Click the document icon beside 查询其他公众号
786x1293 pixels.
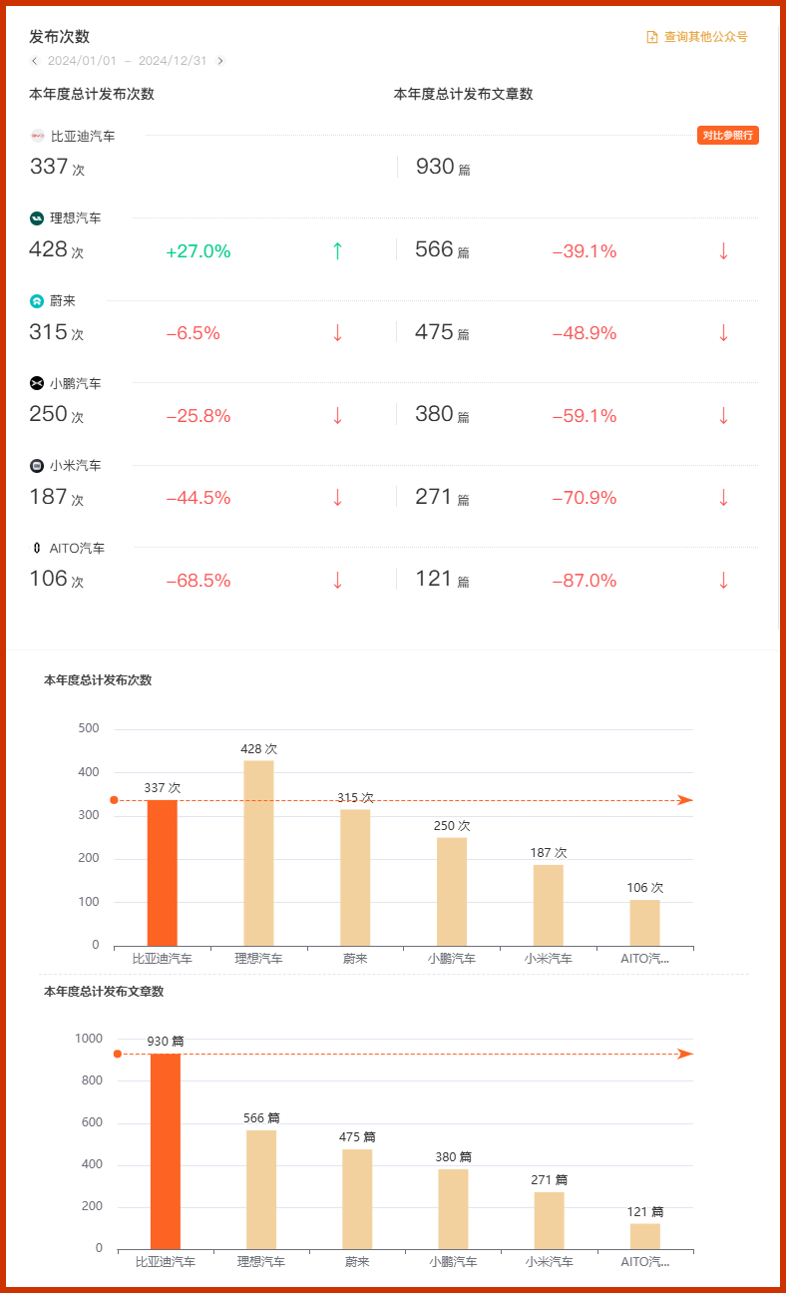652,37
